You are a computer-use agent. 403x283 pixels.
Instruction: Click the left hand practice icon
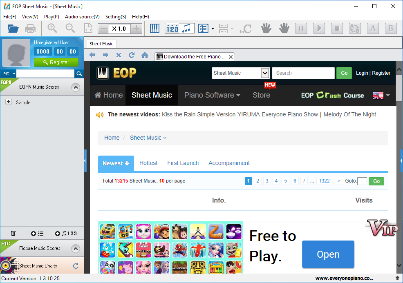pos(266,29)
